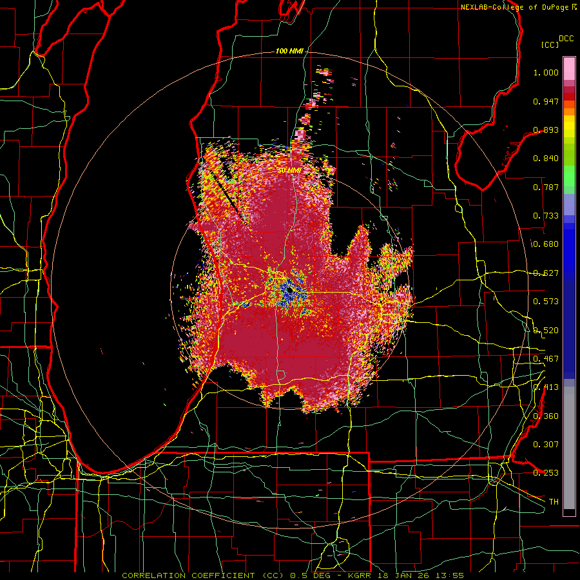This screenshot has width=580, height=580.
Task: Click the TH threshold label on legend
Action: 554,502
